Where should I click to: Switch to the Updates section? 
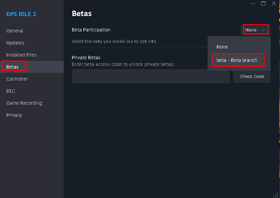coord(15,43)
